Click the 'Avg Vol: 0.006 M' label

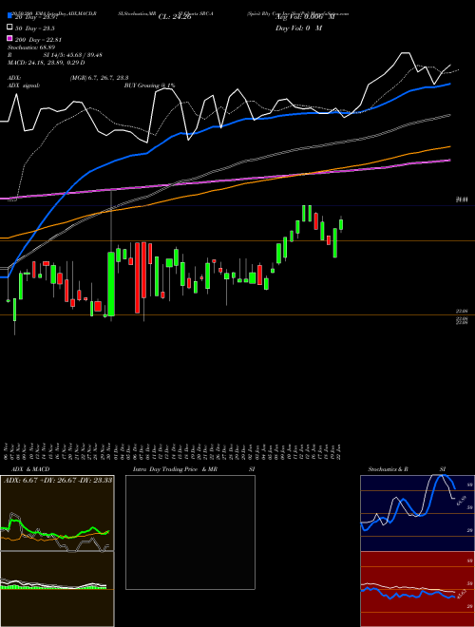tap(305, 17)
